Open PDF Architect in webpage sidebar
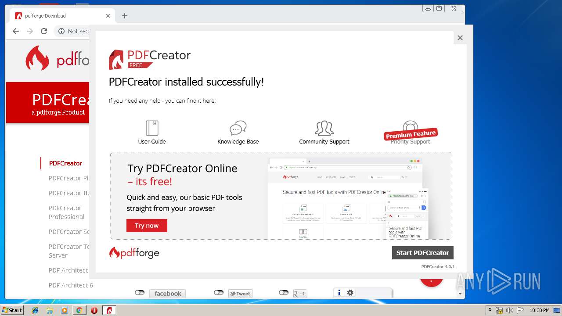This screenshot has width=562, height=316. pos(68,270)
